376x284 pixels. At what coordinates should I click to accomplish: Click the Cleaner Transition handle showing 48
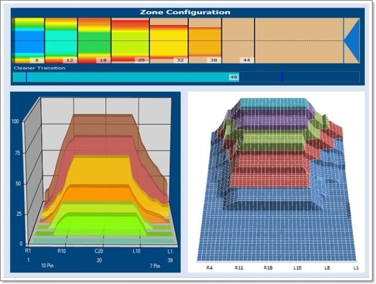point(234,77)
